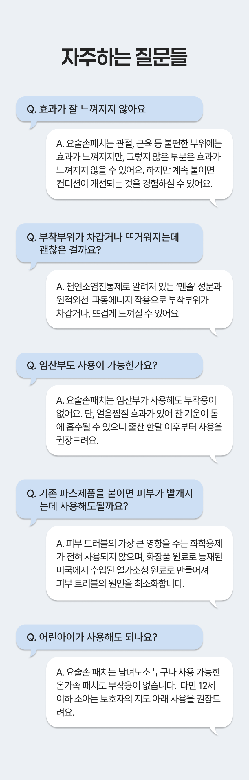Image resolution: width=249 pixels, height=780 pixels.
Task: Select the "효과가 잘 느껴지지 않아요" question bubble
Action: pyautogui.click(x=109, y=109)
